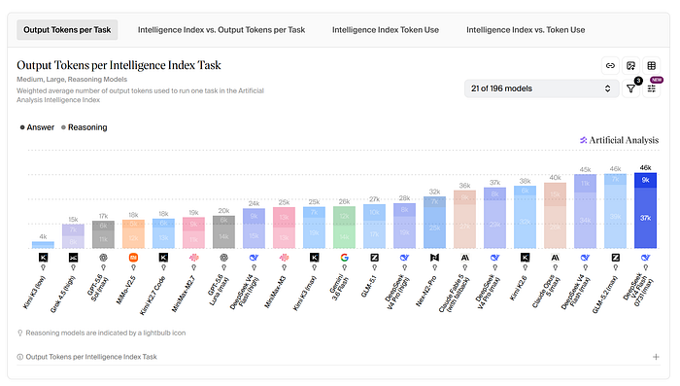Screen dimensions: 680x386
Task: Copy chart link via link icon
Action: 610,66
